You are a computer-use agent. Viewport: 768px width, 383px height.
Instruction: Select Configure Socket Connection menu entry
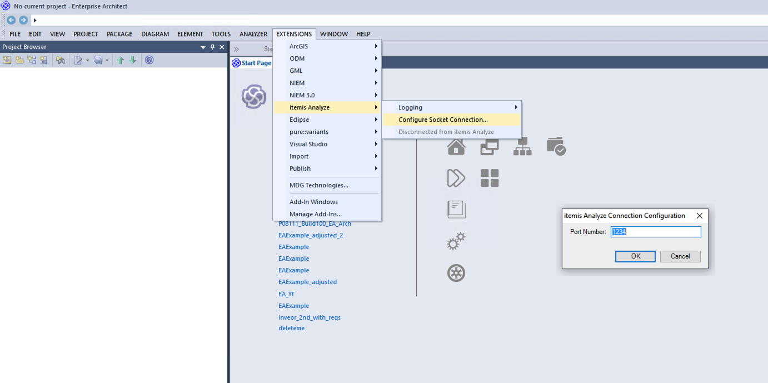point(451,120)
